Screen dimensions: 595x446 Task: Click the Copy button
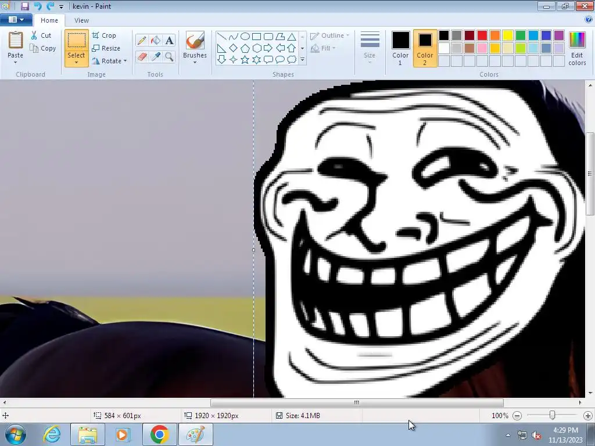(43, 48)
